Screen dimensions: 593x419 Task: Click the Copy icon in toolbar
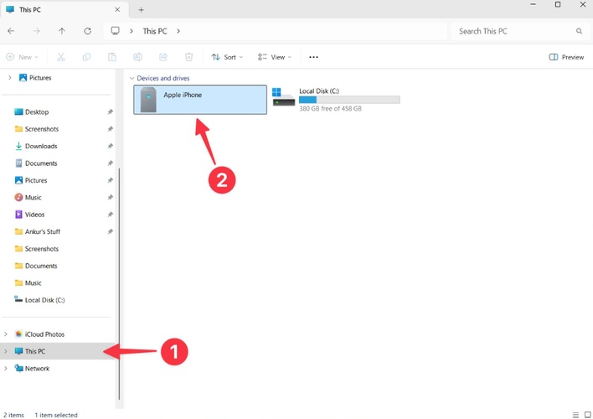[x=86, y=57]
